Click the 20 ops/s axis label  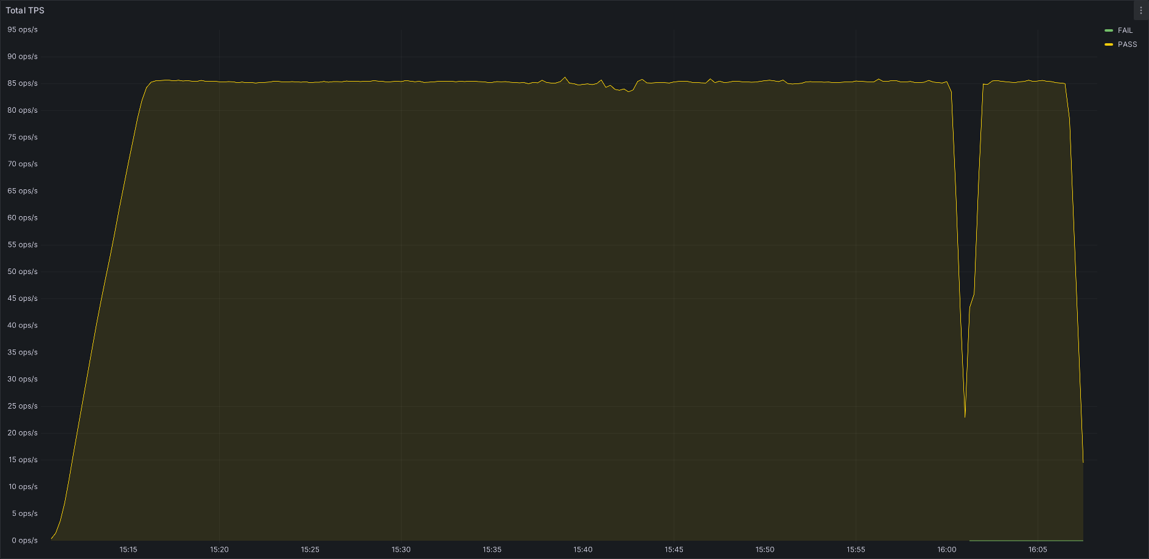pos(23,433)
